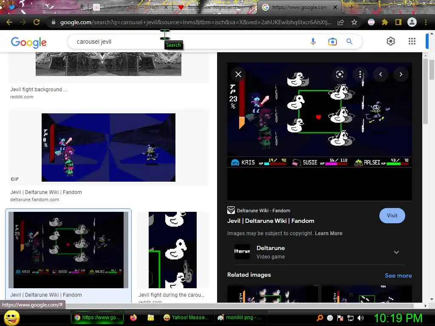The image size is (435, 326).
Task: Switch to Yahoo! Messenger taskbar window
Action: [186, 318]
